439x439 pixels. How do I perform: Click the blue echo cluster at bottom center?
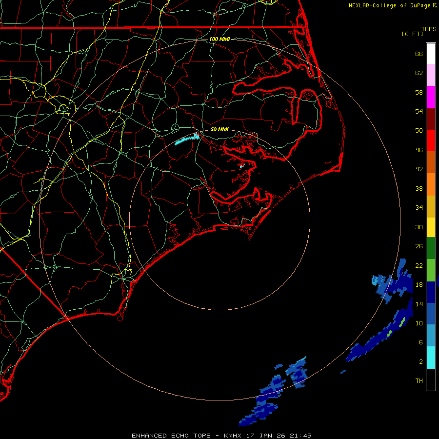[273, 391]
